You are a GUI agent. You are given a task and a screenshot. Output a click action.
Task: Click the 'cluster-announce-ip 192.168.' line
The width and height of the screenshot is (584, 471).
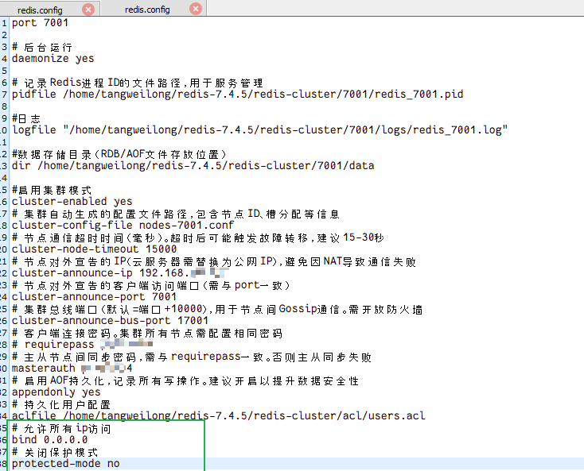[119, 272]
